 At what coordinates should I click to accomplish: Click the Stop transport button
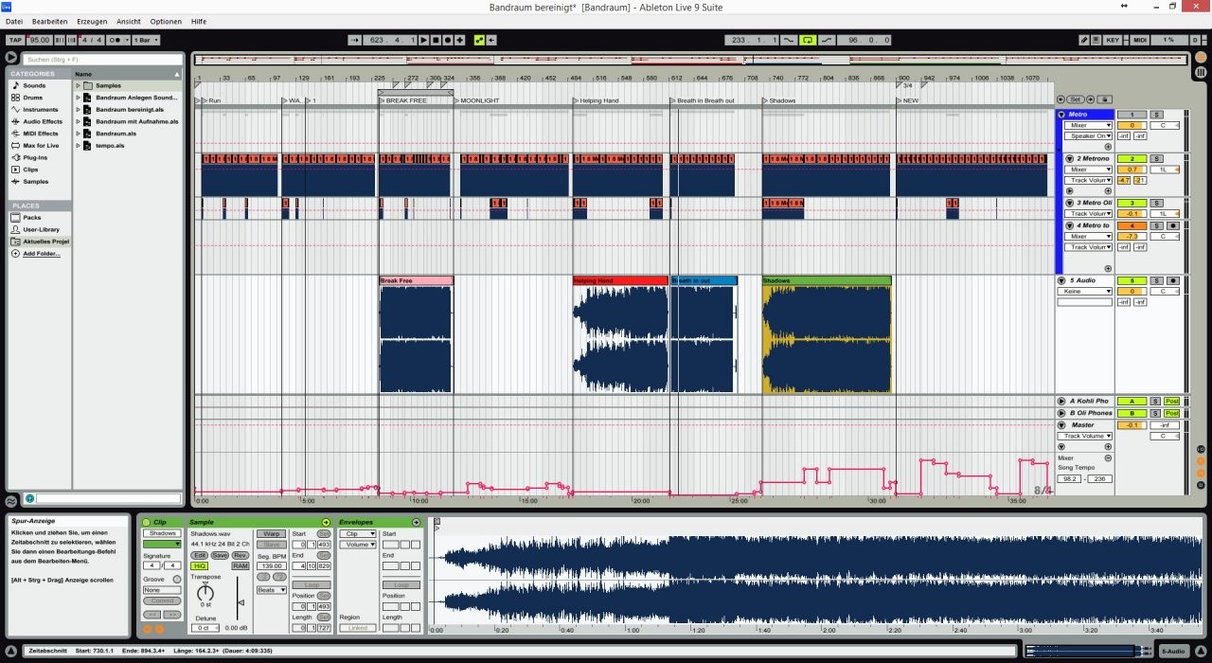click(x=436, y=40)
